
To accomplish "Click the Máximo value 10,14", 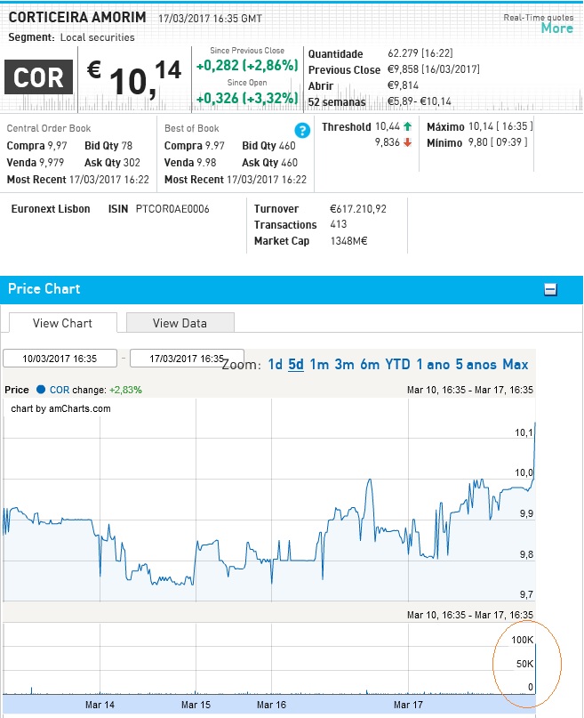I will pyautogui.click(x=481, y=126).
